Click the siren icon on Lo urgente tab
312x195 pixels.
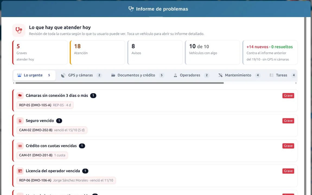point(19,75)
